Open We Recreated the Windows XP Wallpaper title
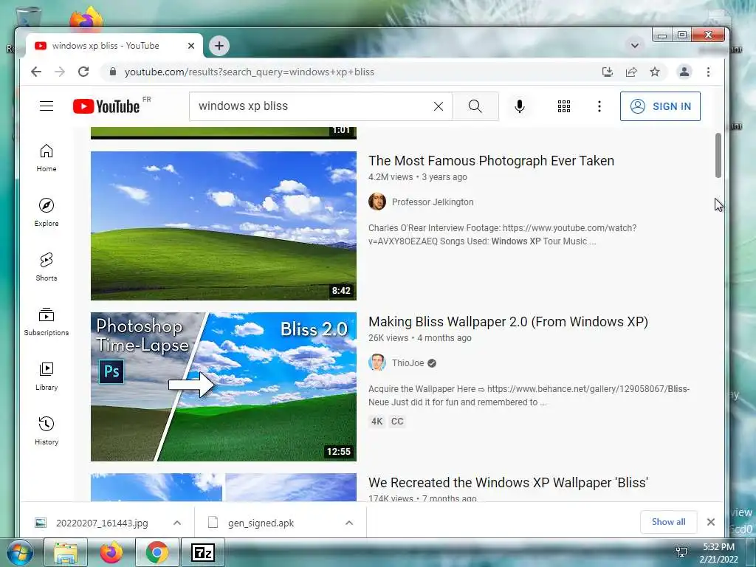The width and height of the screenshot is (756, 567). tap(508, 483)
